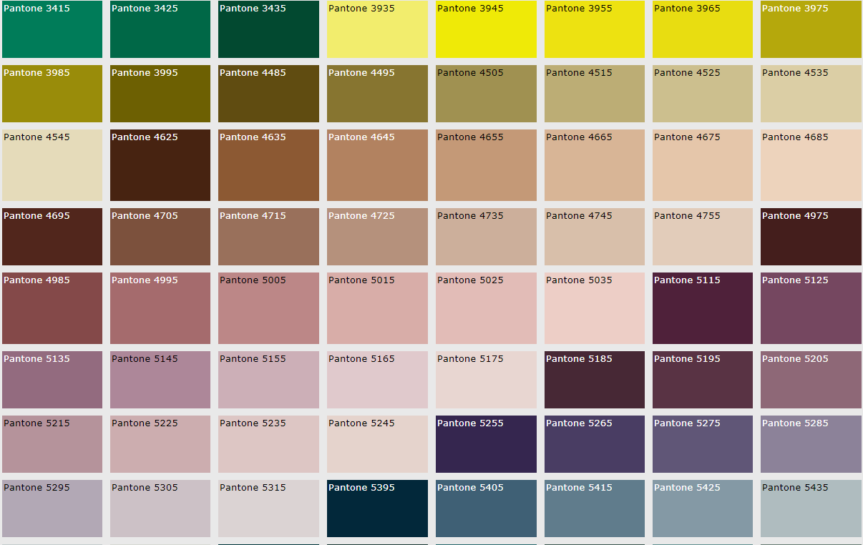This screenshot has width=863, height=545.
Task: Choose the Pantone 5285 lavender gray swatch
Action: coord(811,444)
